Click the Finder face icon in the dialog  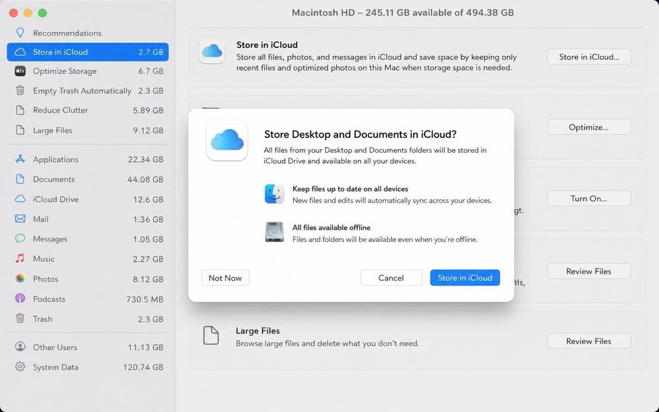pyautogui.click(x=274, y=194)
